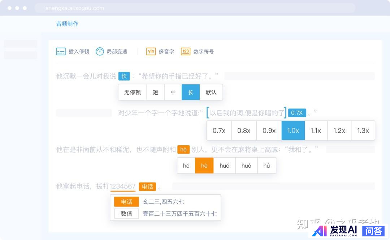Click the local speed change (局部变速) gauge icon
This screenshot has width=390, height=240.
click(100, 52)
